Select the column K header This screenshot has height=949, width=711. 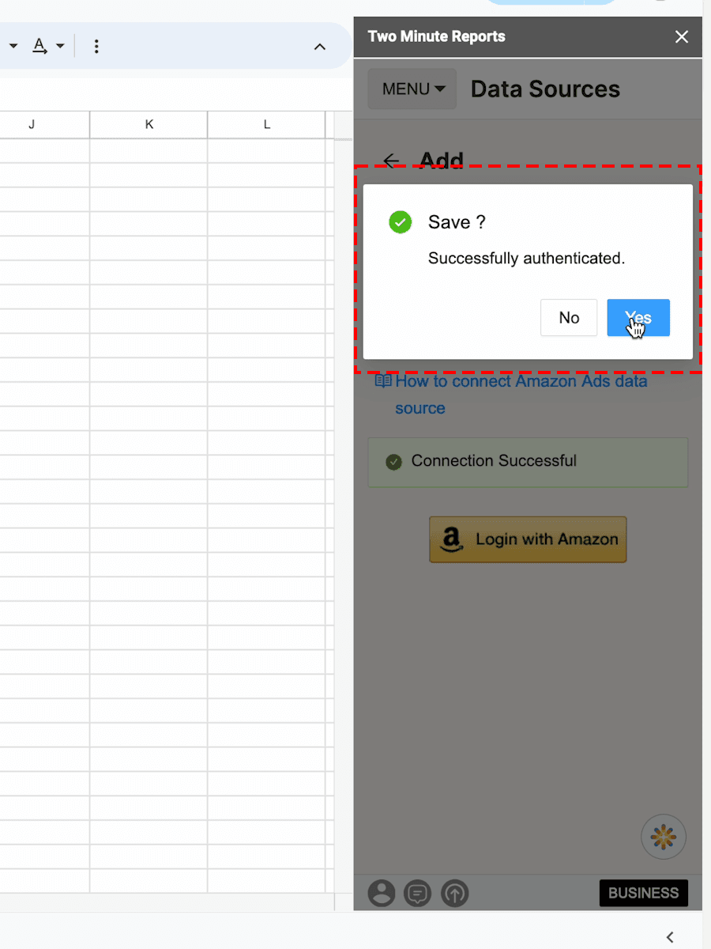[149, 124]
